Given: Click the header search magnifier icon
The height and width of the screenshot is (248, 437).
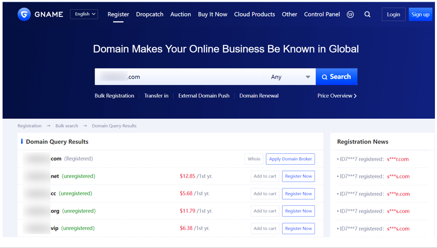Looking at the screenshot, I should click(x=368, y=14).
